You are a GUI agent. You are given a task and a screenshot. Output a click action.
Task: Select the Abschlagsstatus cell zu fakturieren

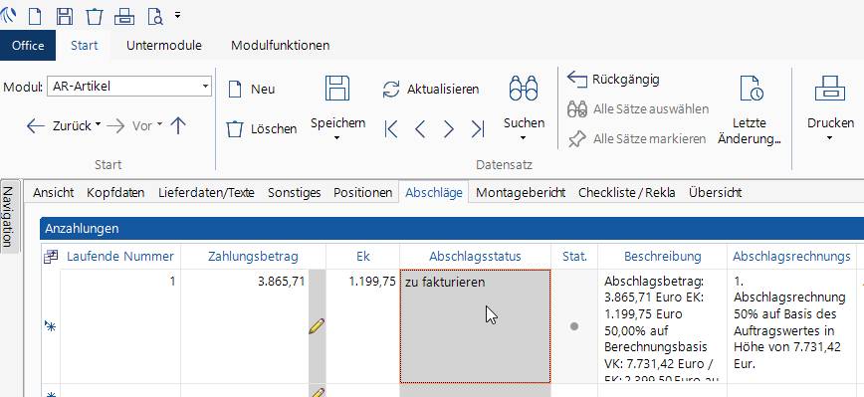475,326
